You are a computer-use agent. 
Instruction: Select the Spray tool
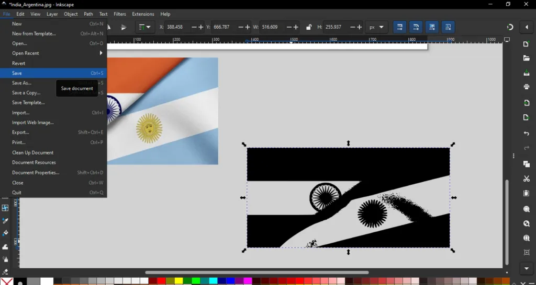(5, 259)
